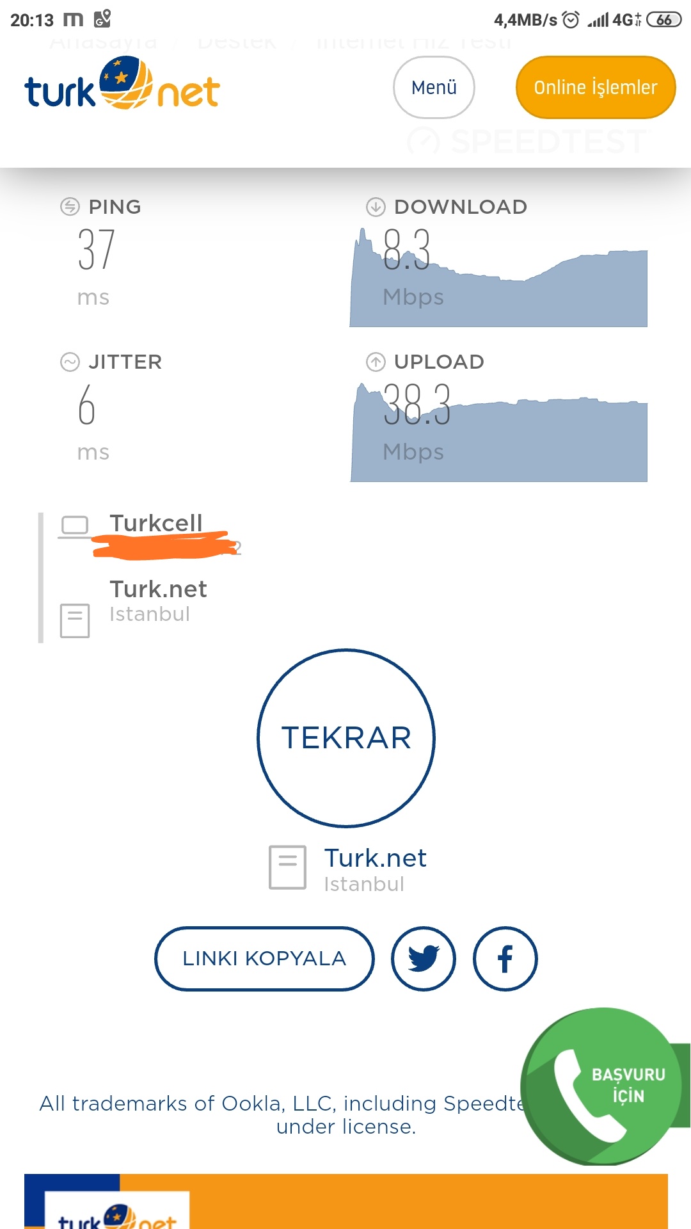Screen dimensions: 691x1229
Task: Click the upload arrow icon
Action: pos(376,362)
